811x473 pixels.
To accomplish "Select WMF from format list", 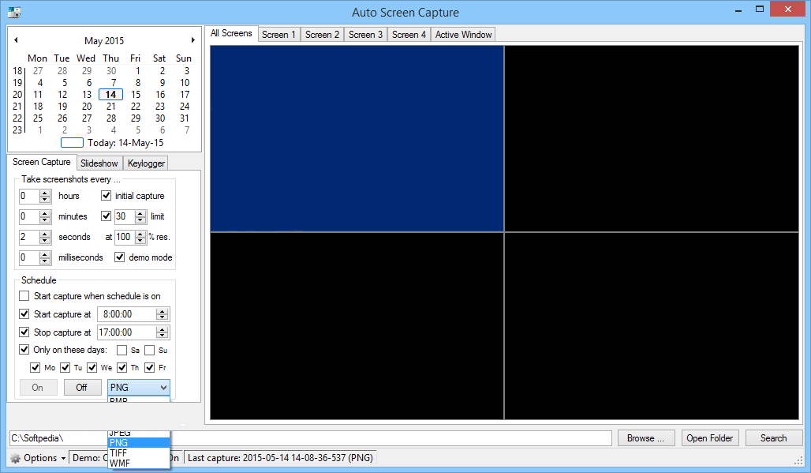I will pos(139,464).
